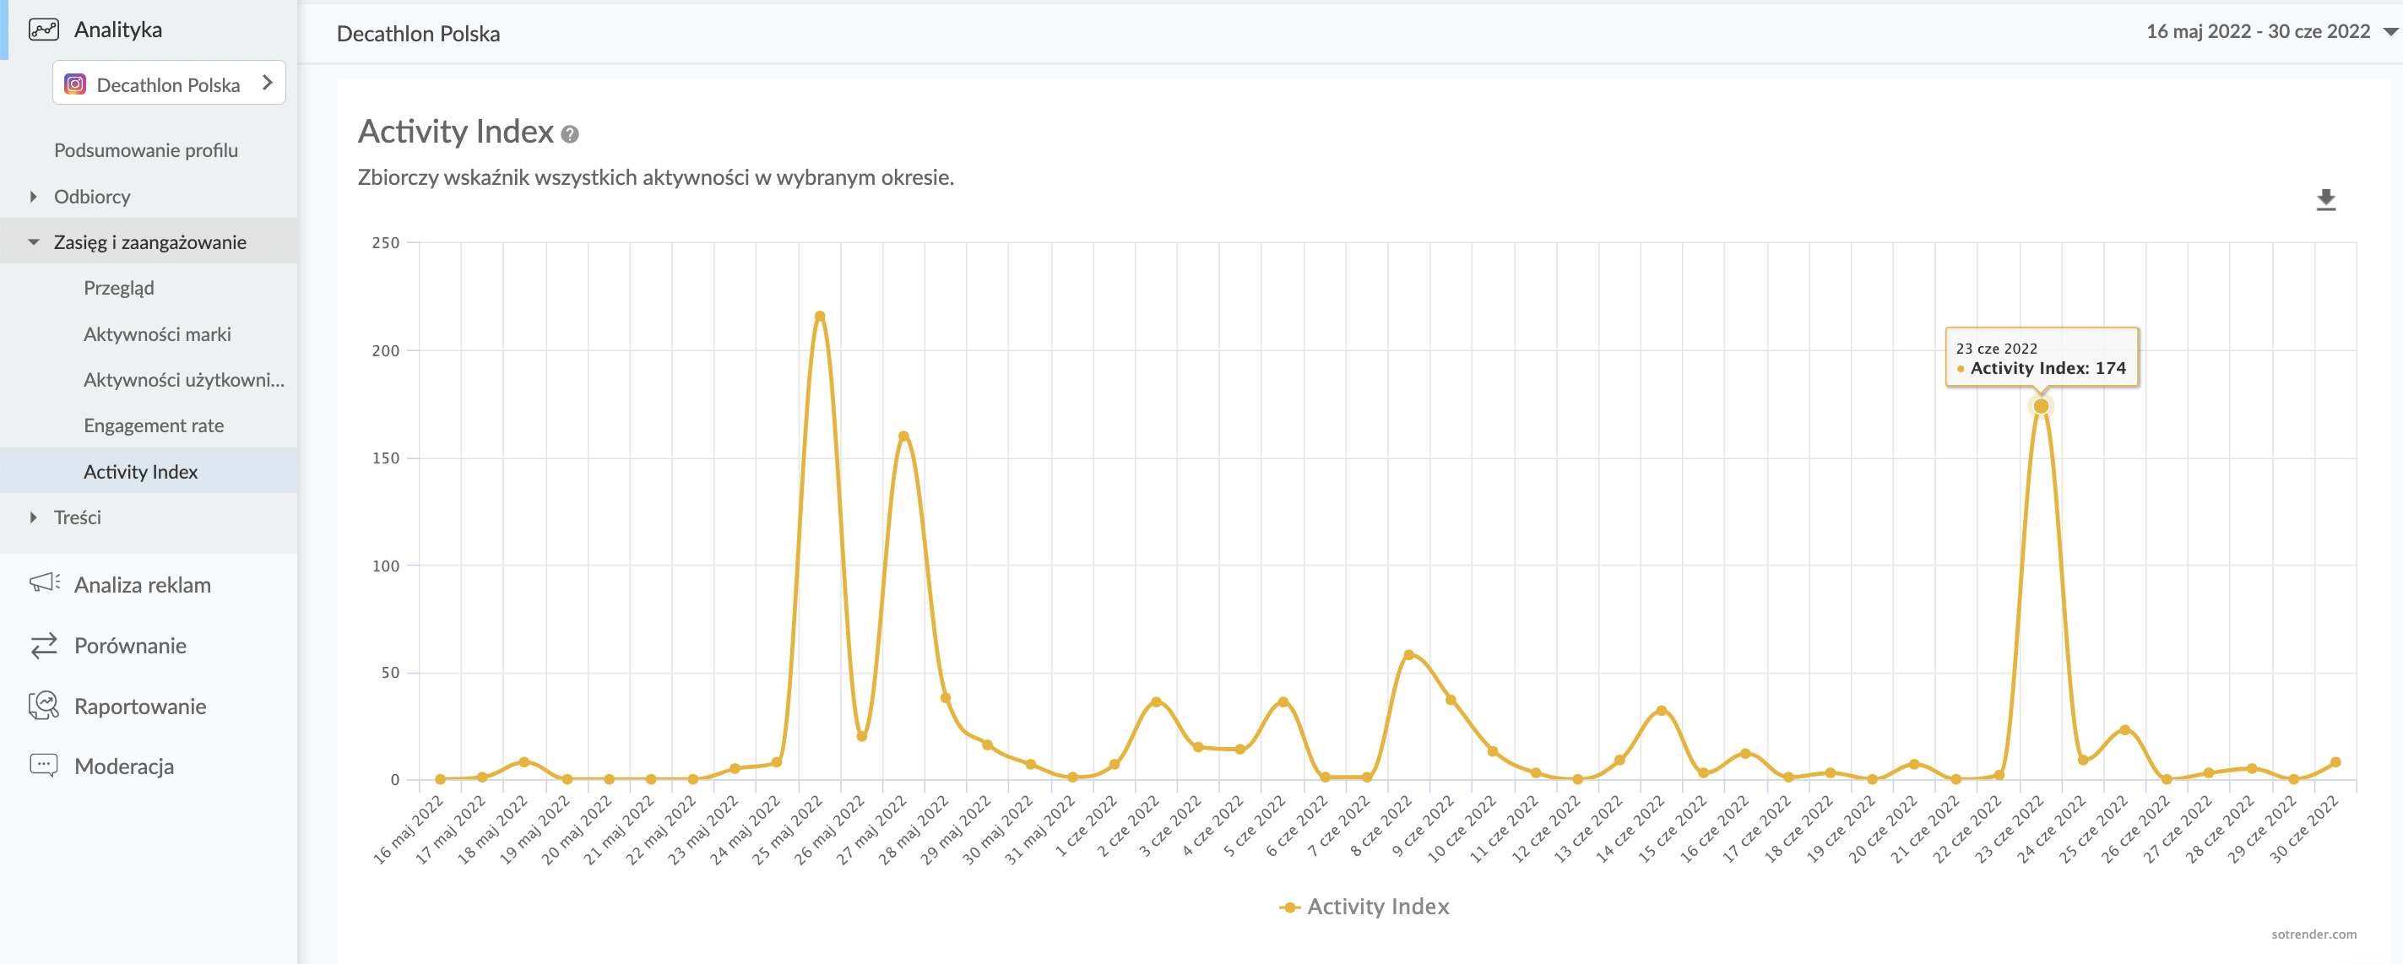The image size is (2403, 964).
Task: Click the 23 cze 2022 data point
Action: pos(2040,407)
